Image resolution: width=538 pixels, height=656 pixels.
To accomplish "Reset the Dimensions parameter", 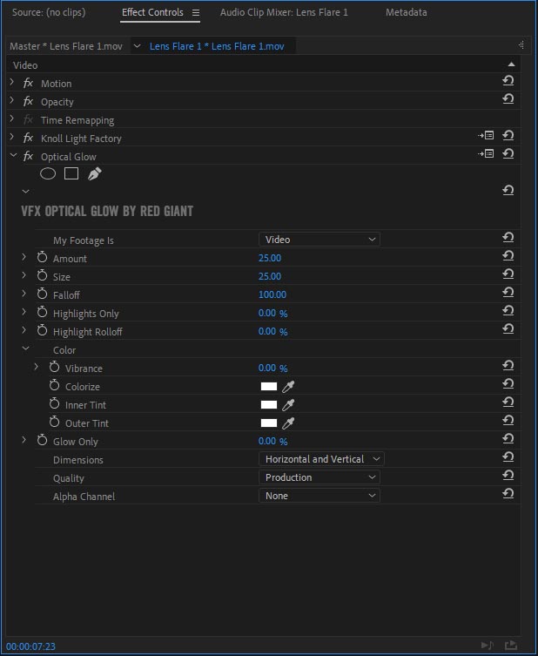I will 508,456.
